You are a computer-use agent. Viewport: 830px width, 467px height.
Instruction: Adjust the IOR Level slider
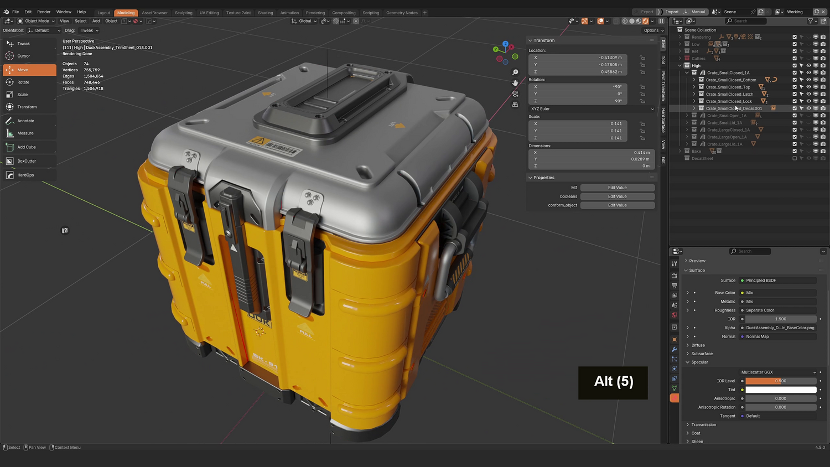click(x=781, y=381)
